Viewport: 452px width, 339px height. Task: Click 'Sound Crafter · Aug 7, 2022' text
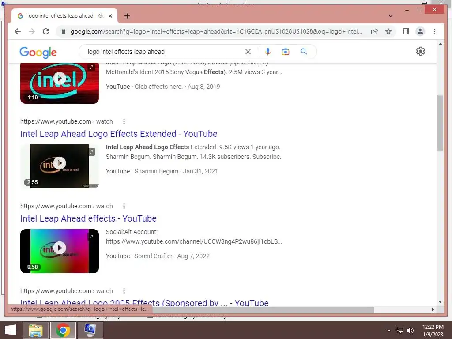[172, 256]
